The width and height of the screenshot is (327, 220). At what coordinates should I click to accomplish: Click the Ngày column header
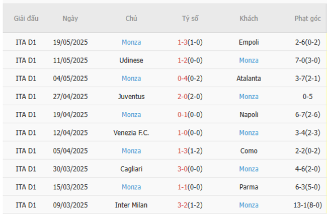tap(70, 19)
